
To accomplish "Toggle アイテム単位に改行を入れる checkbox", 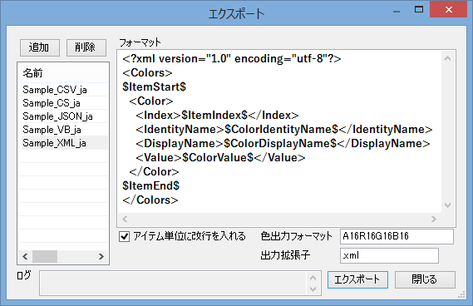I will 125,236.
